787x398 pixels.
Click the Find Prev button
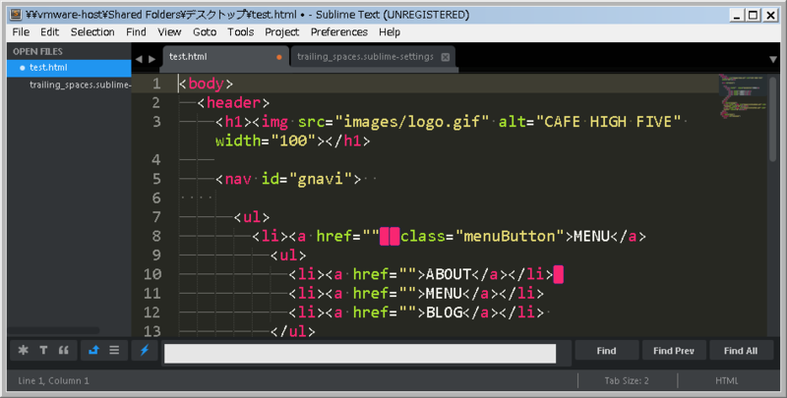point(674,351)
